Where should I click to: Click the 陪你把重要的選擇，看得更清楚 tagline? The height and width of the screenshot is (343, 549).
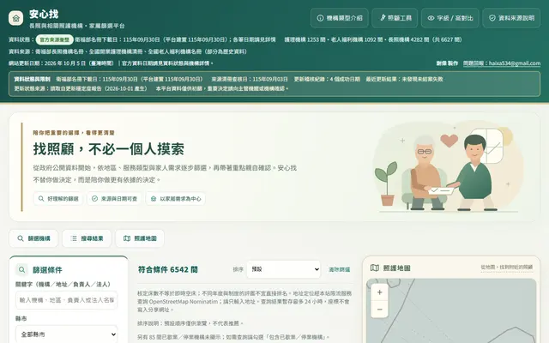(74, 133)
